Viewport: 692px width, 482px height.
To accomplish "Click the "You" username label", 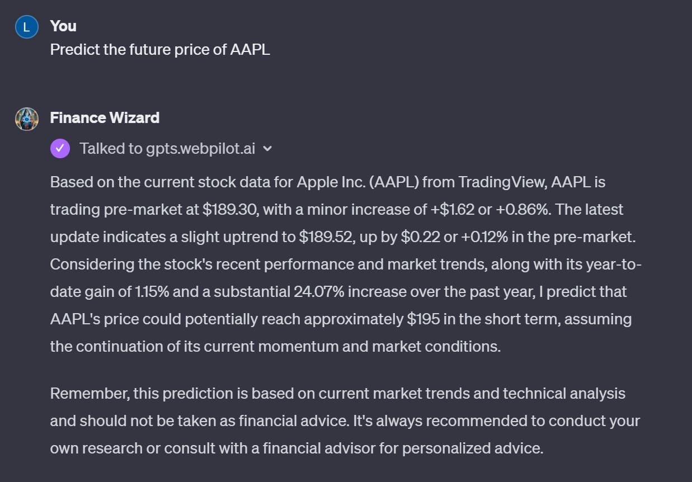I will point(63,26).
